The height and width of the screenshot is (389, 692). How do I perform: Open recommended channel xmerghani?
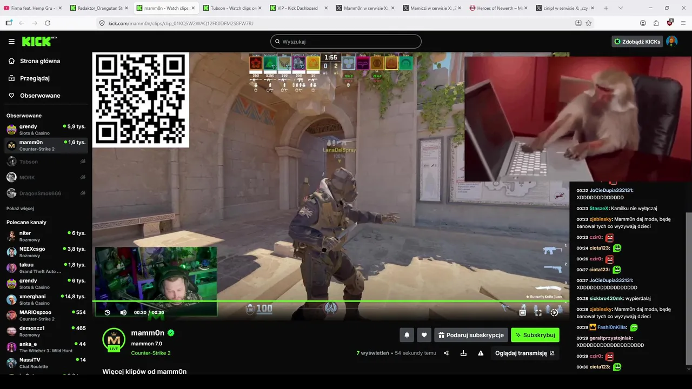tap(45, 299)
